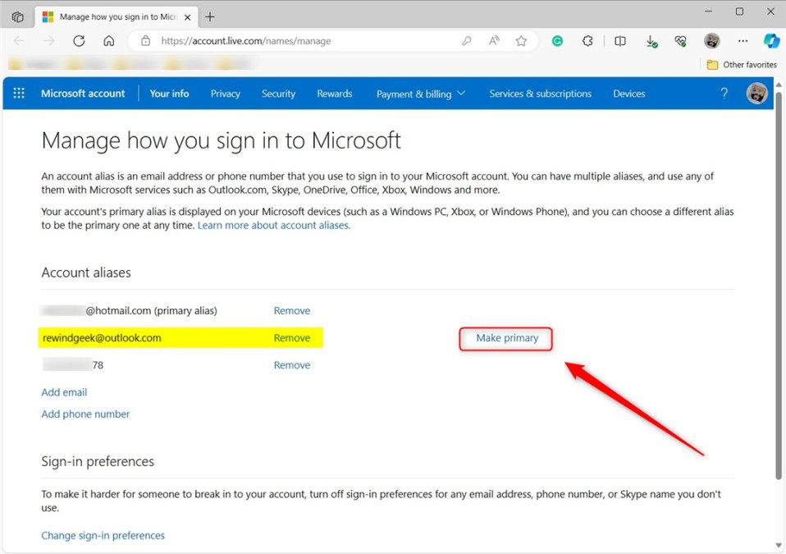The height and width of the screenshot is (554, 786).
Task: Open the Rewards tab
Action: 335,94
